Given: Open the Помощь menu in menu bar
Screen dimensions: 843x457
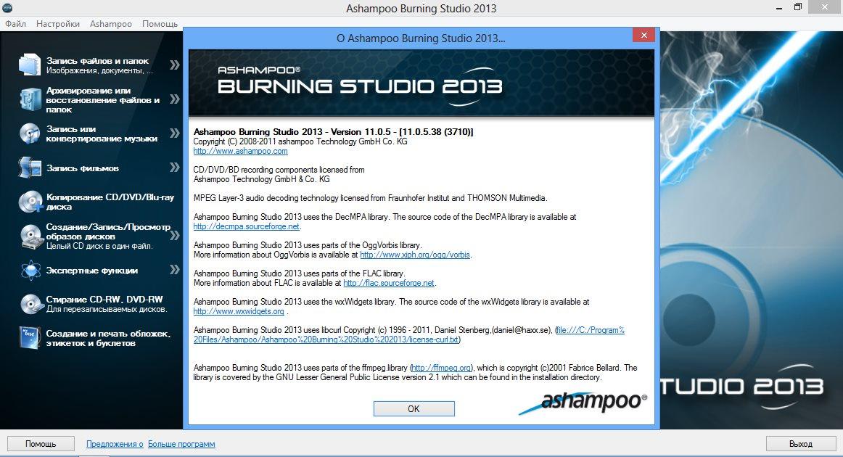Looking at the screenshot, I should tap(160, 24).
